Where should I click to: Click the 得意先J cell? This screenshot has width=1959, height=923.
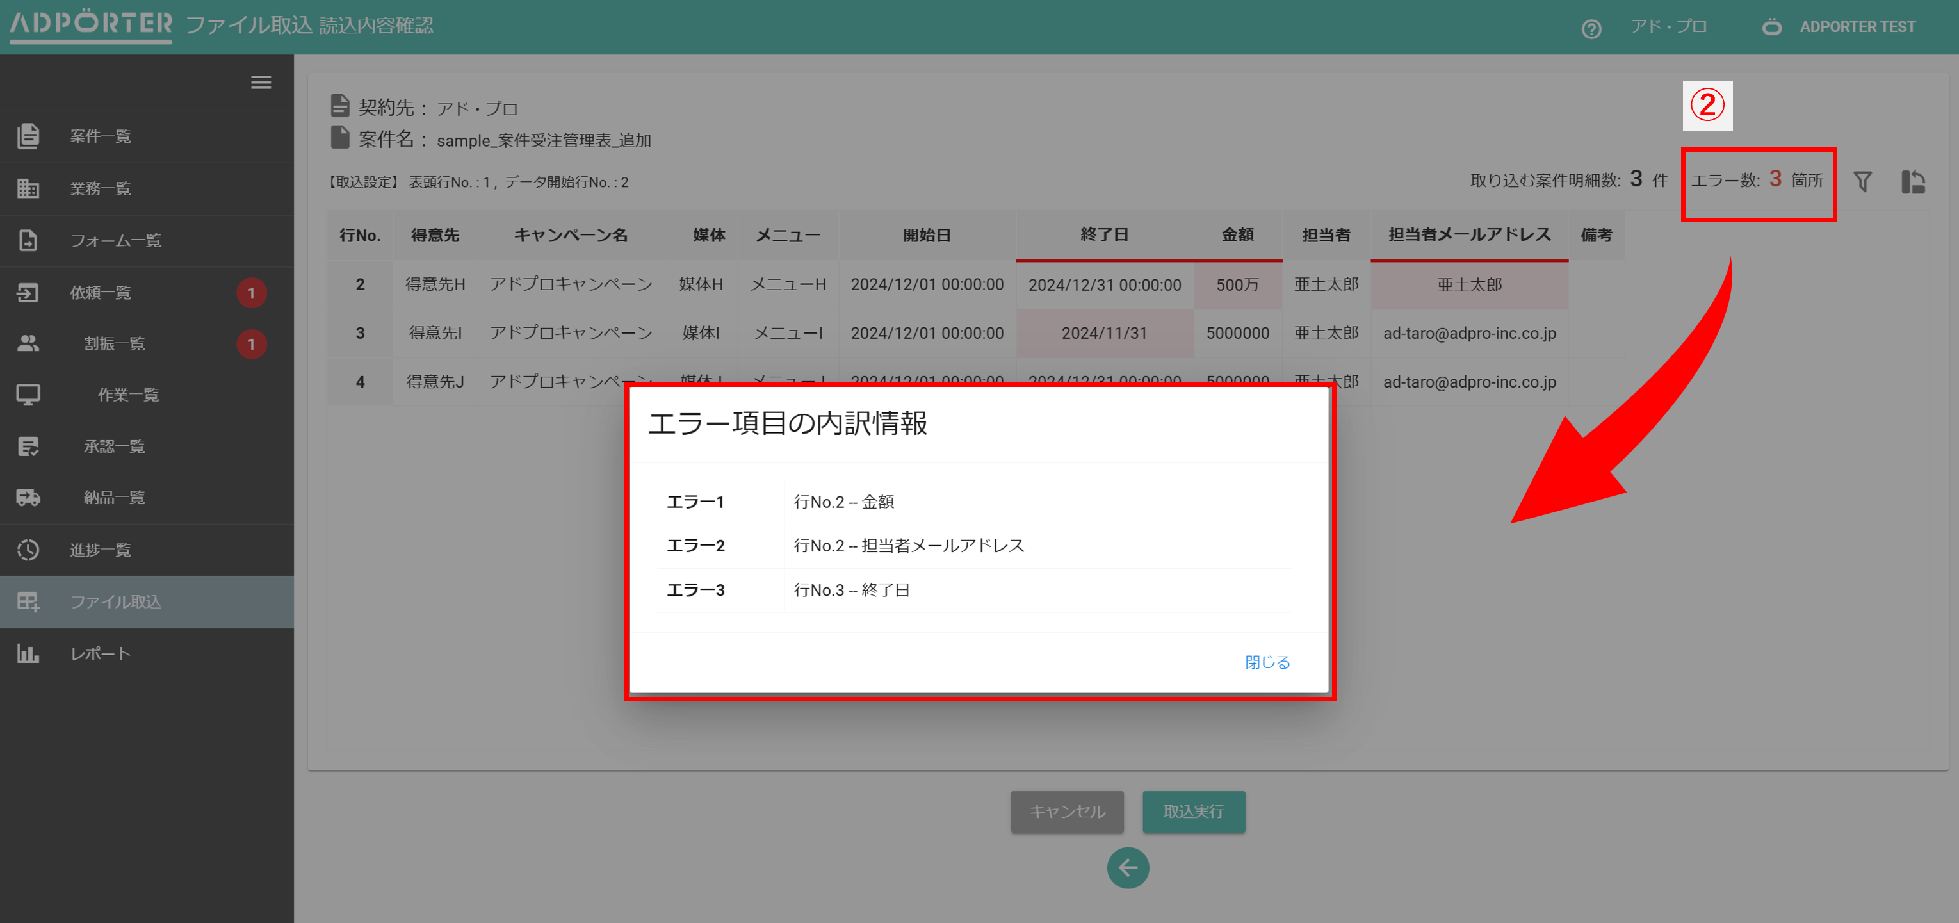click(435, 381)
